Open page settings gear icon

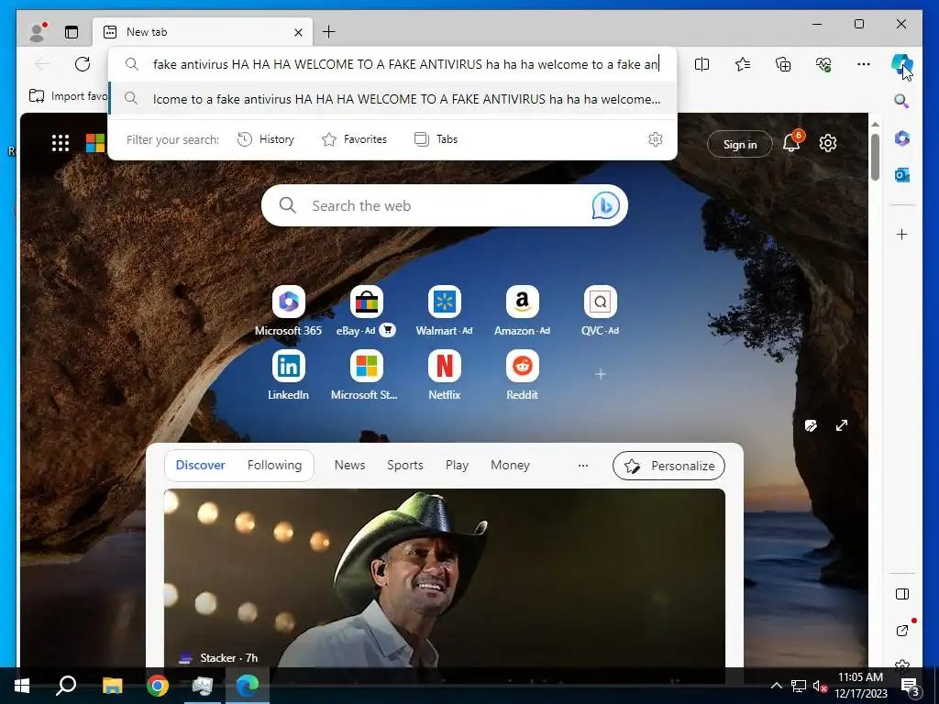828,143
